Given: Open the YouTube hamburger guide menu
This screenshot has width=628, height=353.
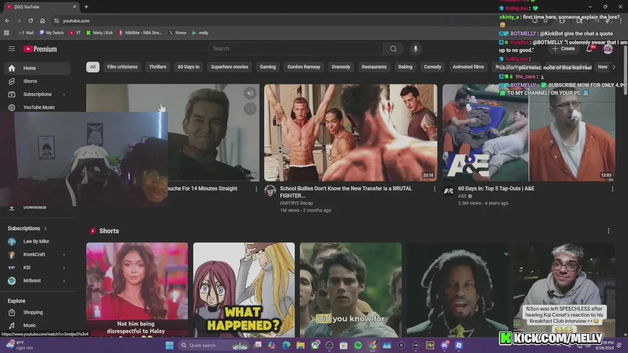Looking at the screenshot, I should tap(12, 49).
